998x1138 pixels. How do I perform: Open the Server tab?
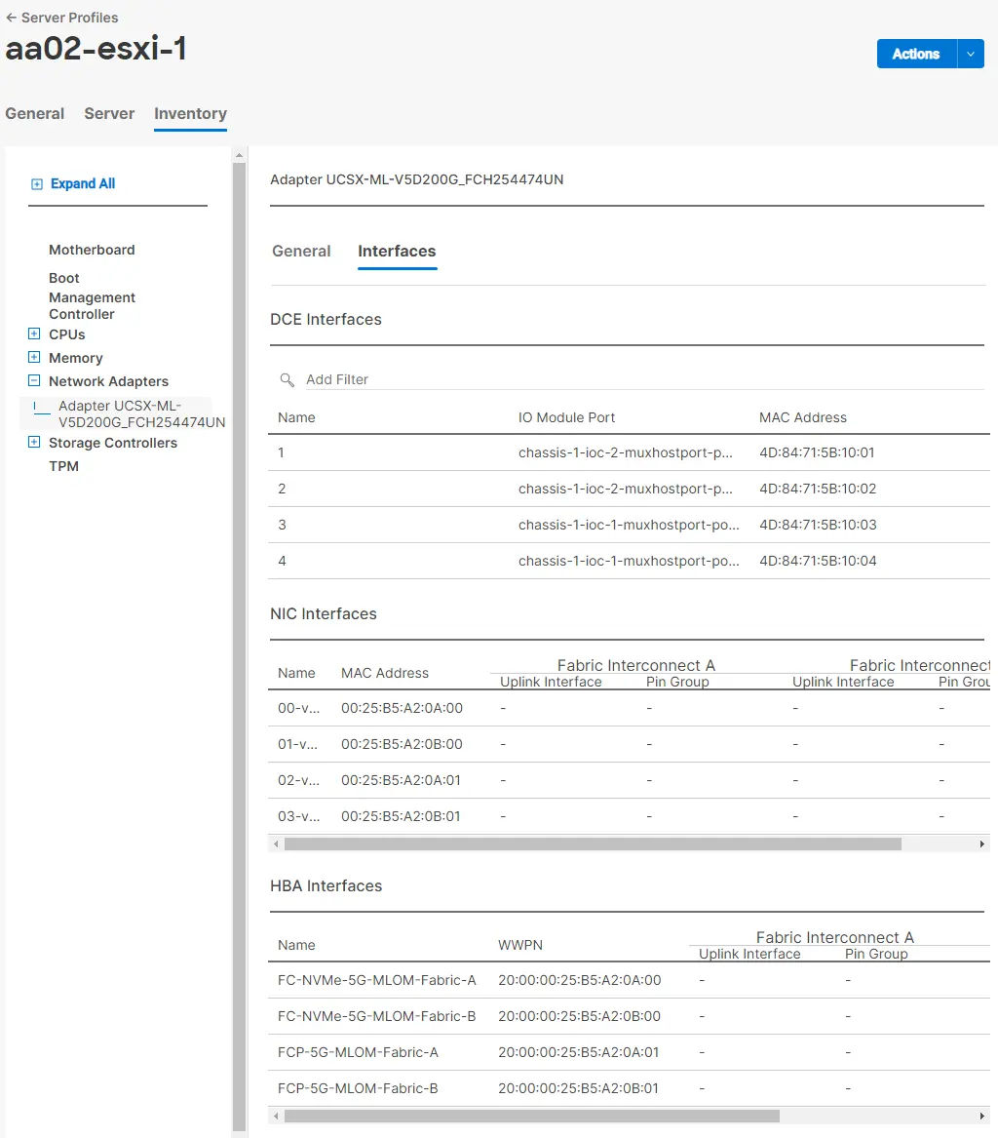click(109, 114)
